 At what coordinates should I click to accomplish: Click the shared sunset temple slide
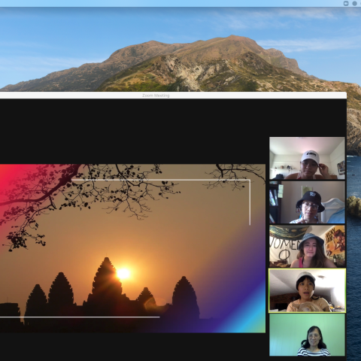click(132, 248)
